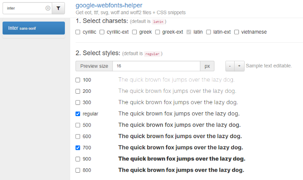Click the 200 weight sample sentence
Viewport: 303px width, 180px height.
[x=177, y=91]
